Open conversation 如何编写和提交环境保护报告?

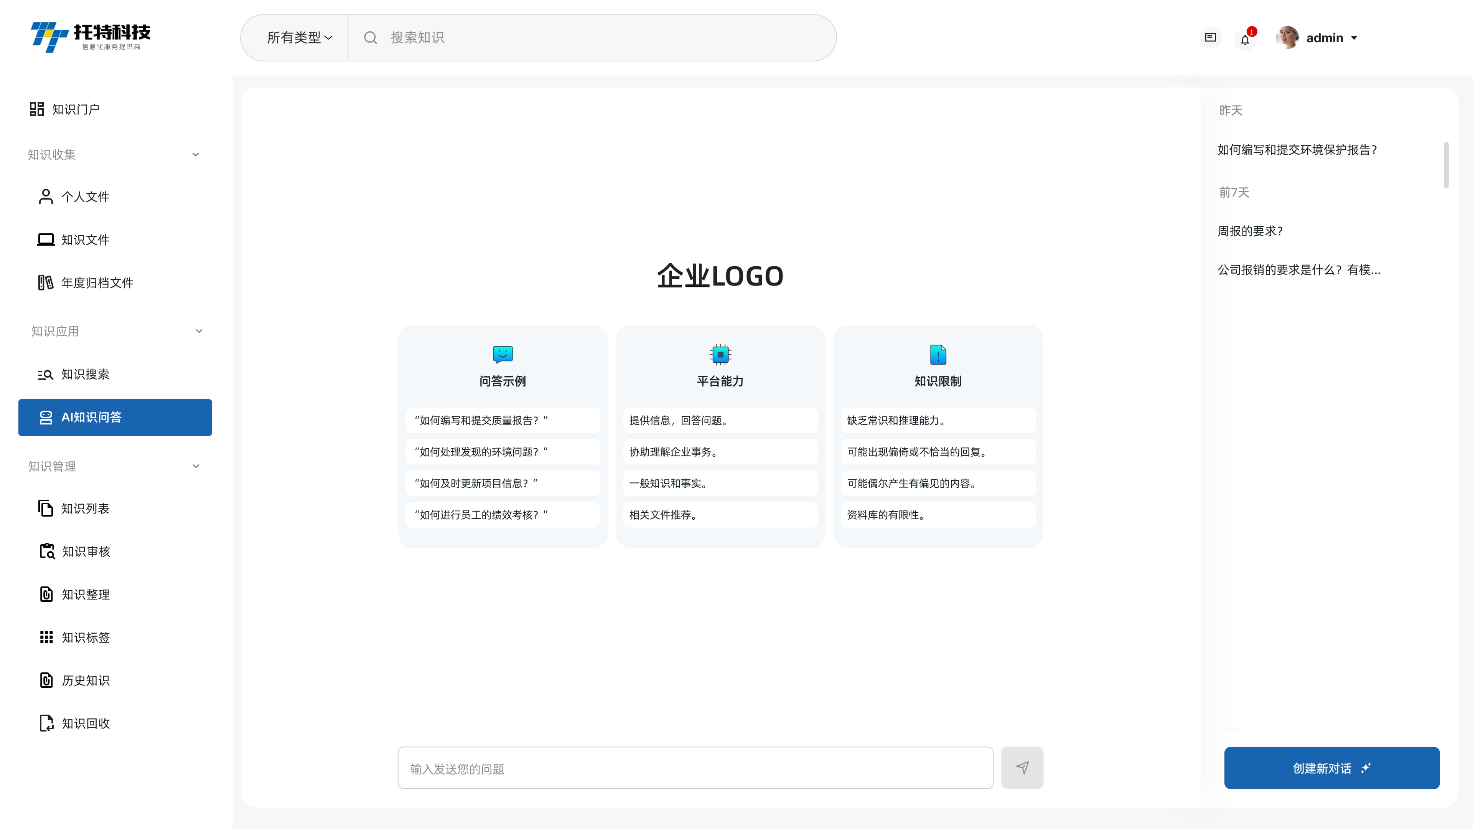(1298, 150)
